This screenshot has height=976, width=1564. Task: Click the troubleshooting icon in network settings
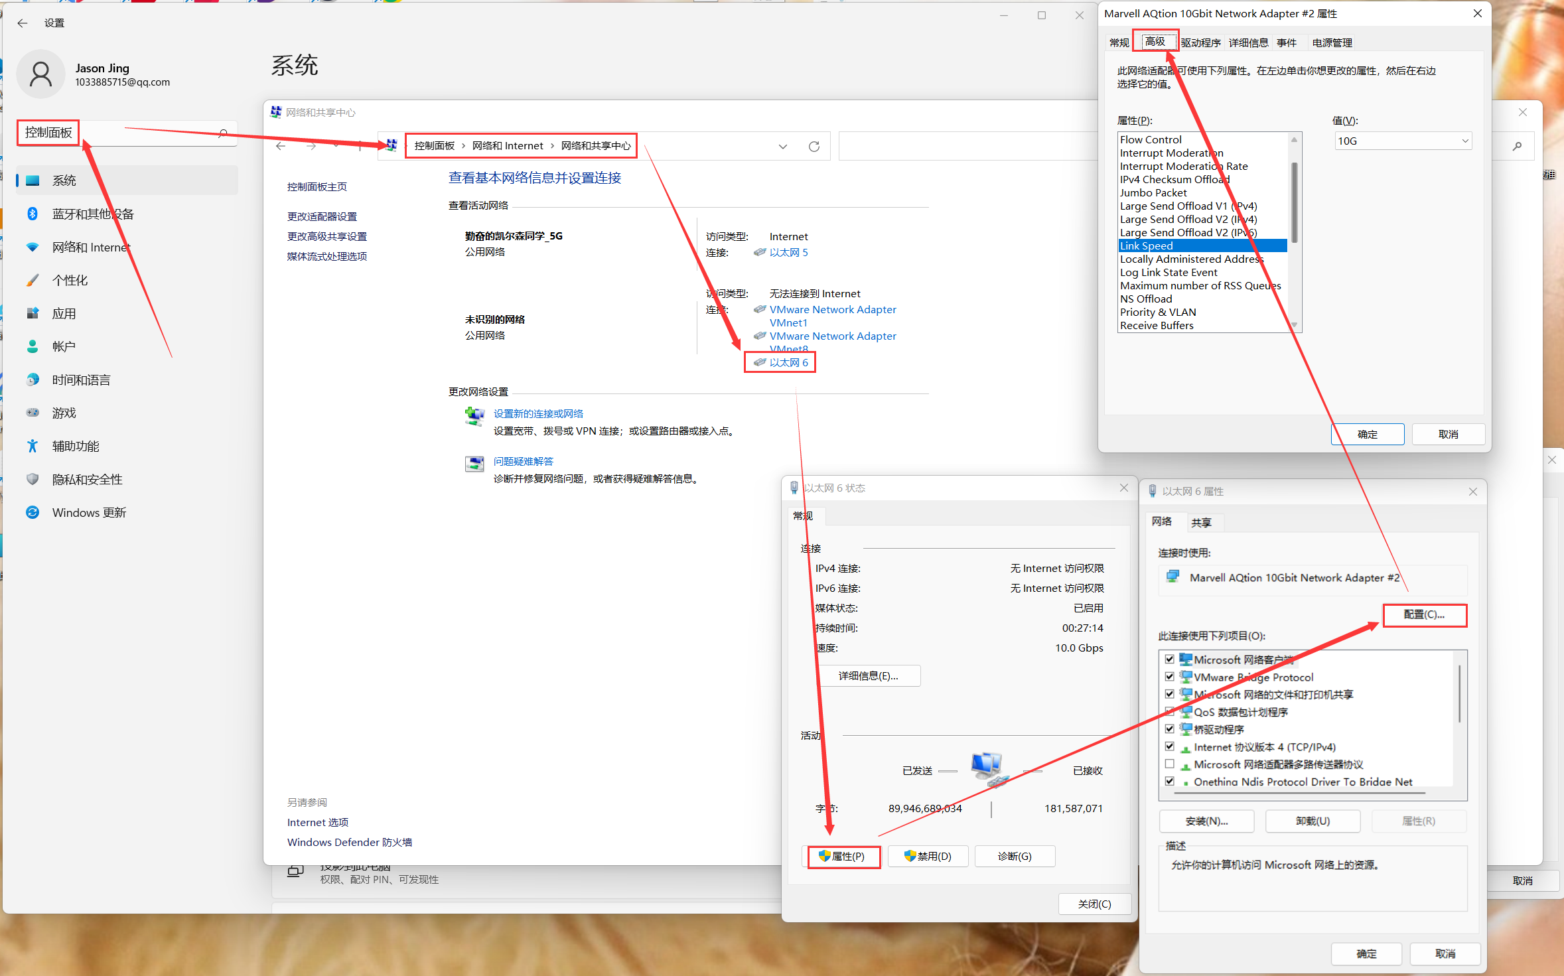474,464
